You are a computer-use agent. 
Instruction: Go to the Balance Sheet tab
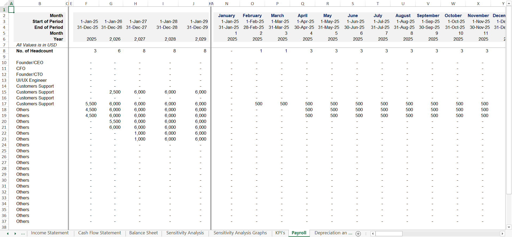coord(143,233)
